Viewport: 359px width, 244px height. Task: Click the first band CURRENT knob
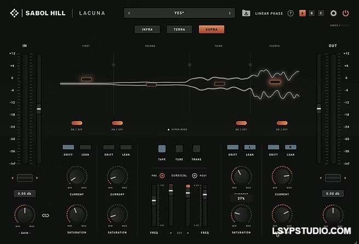pos(77,177)
